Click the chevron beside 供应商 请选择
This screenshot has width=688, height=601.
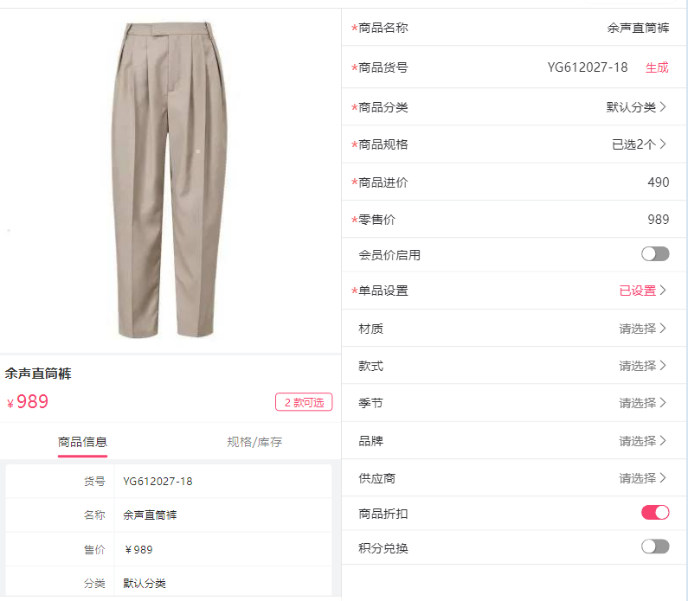(x=663, y=477)
